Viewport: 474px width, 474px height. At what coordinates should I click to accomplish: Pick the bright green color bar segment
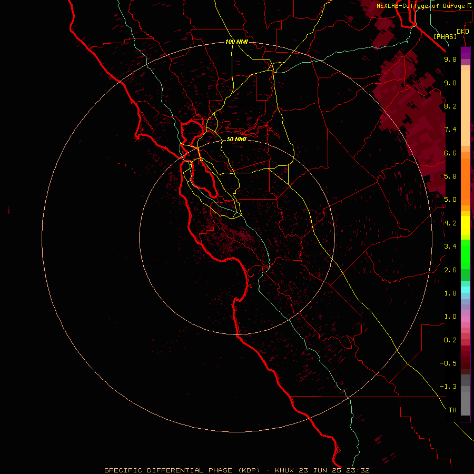(x=465, y=255)
